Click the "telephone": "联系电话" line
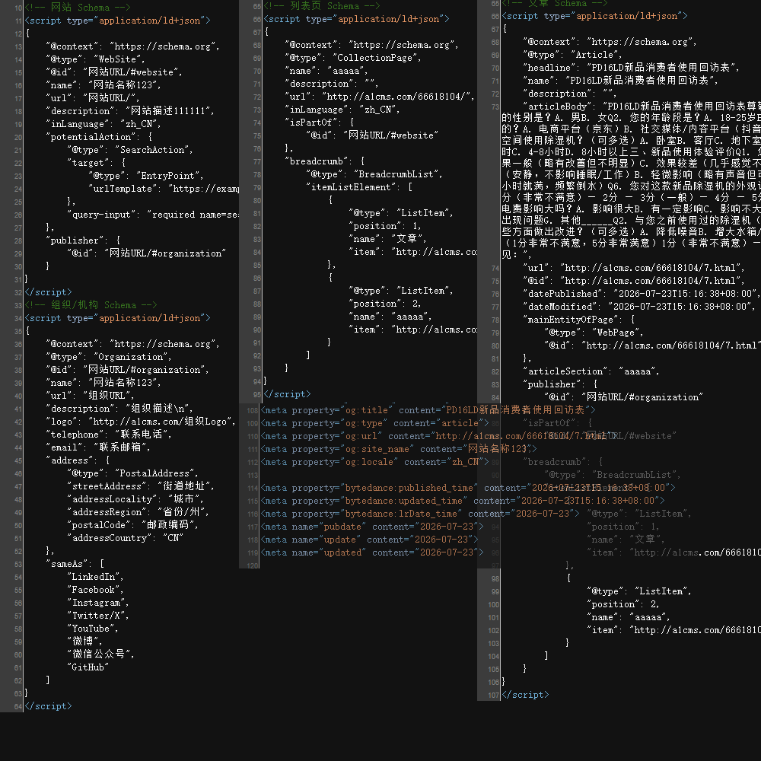Viewport: 761px width, 761px height. [109, 435]
